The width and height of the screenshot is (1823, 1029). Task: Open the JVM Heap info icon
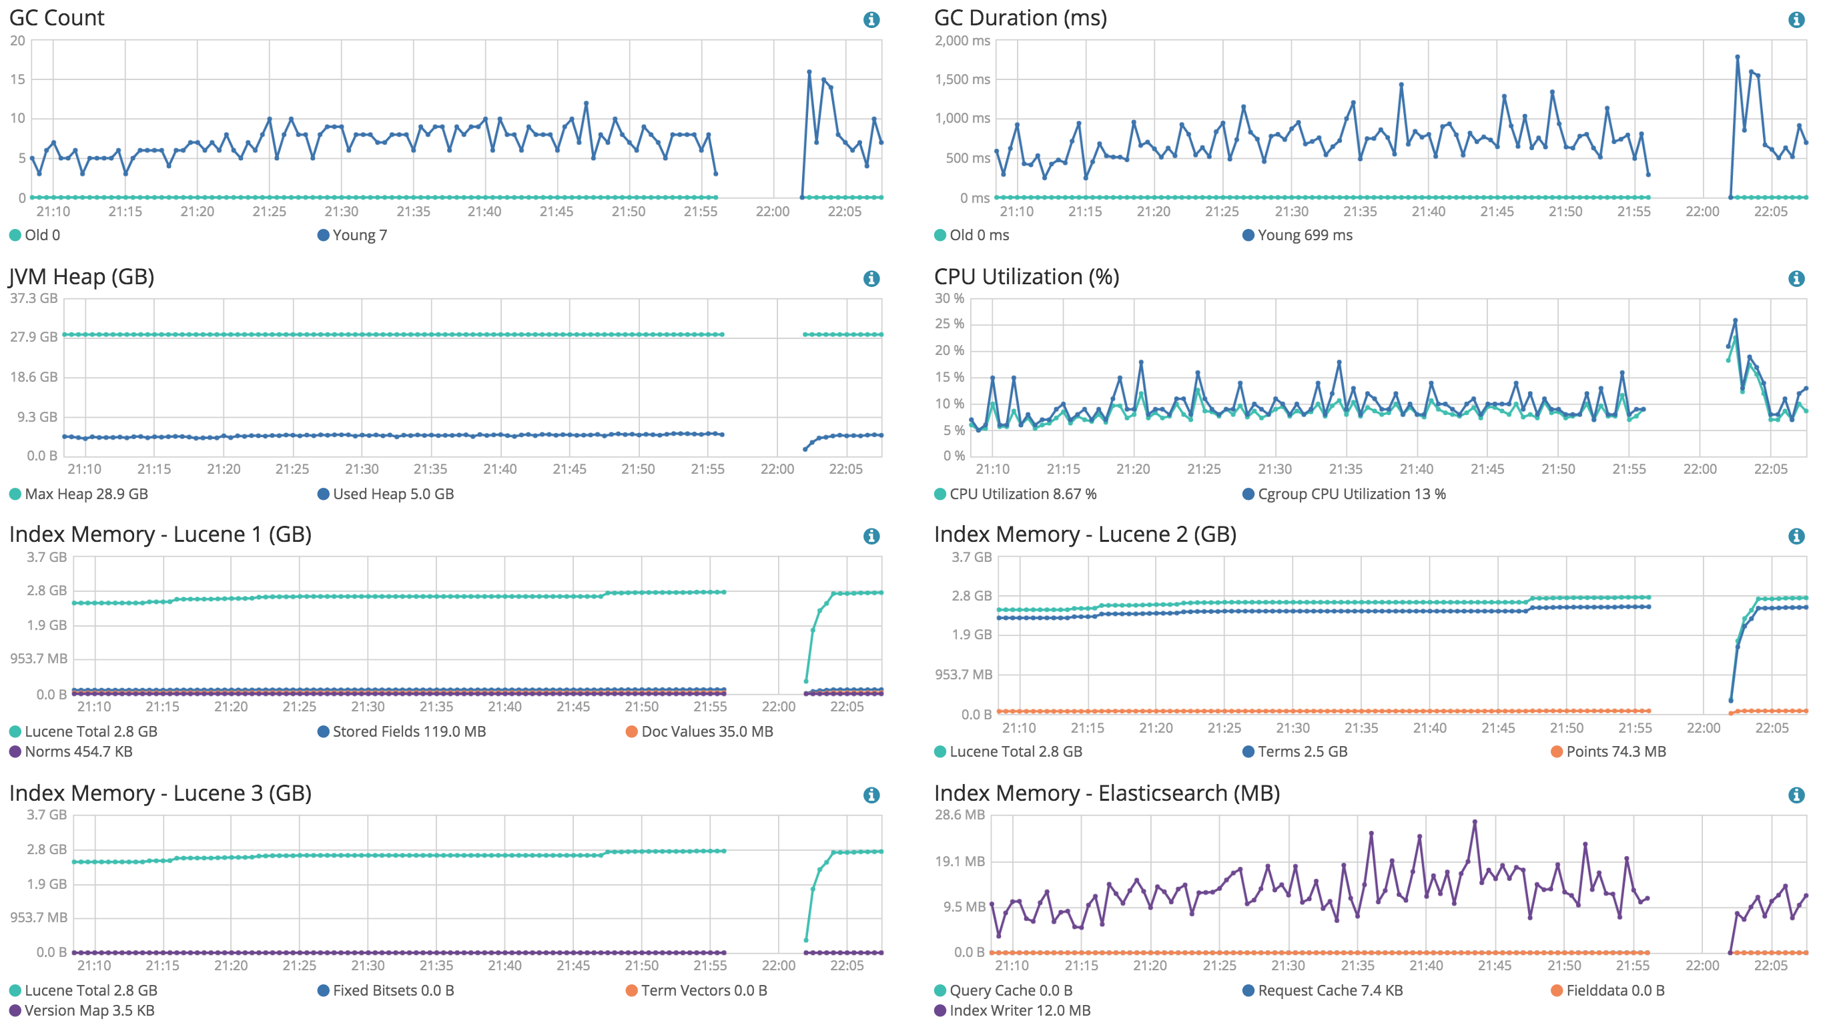(x=871, y=279)
